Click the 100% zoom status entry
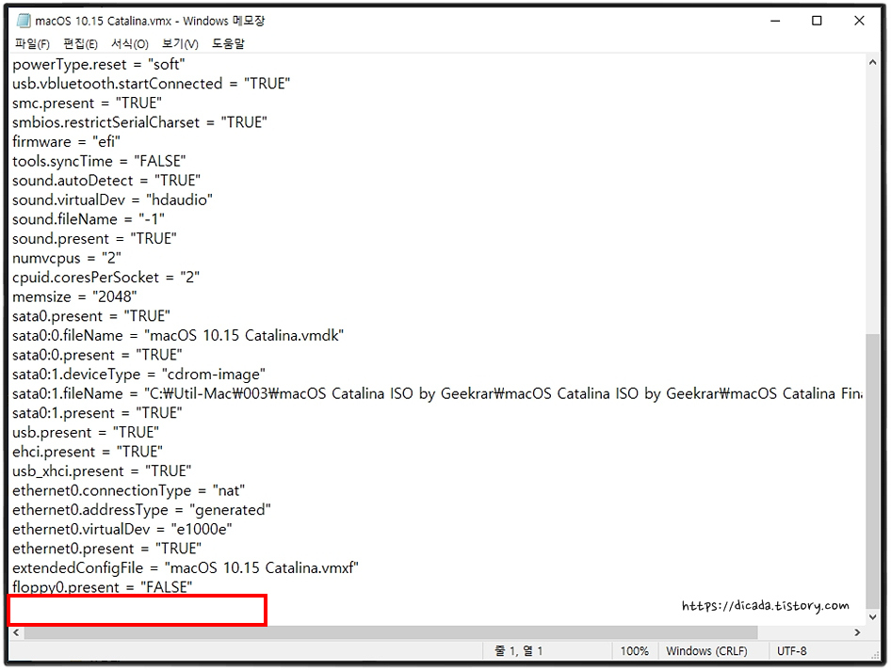The width and height of the screenshot is (891, 670). click(634, 650)
